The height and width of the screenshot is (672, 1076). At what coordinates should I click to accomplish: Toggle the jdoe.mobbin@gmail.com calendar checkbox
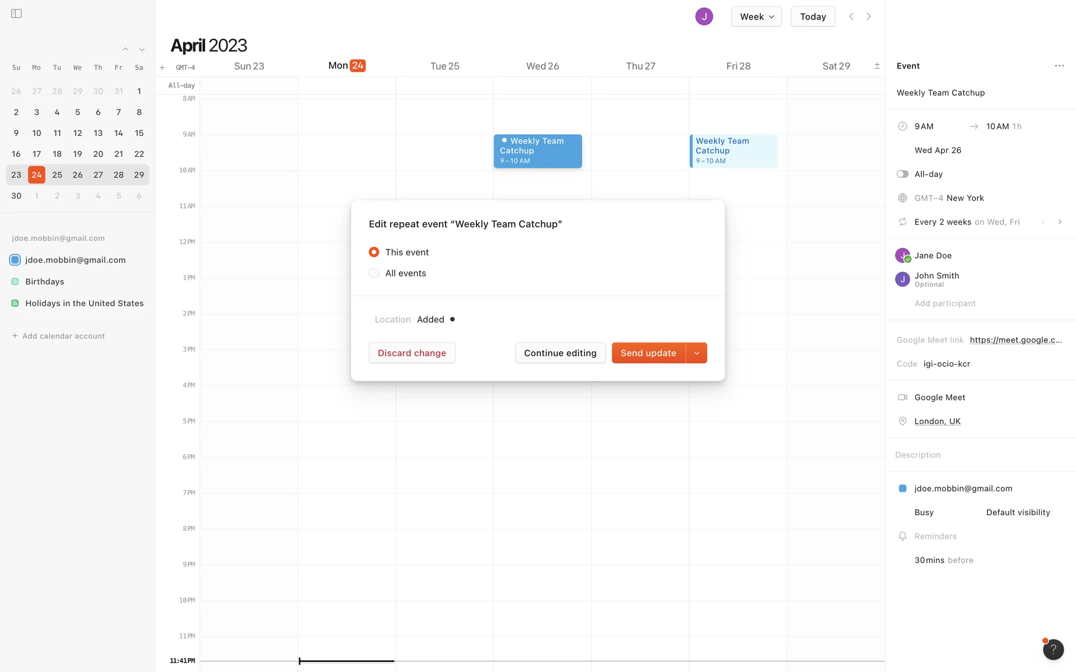(15, 260)
